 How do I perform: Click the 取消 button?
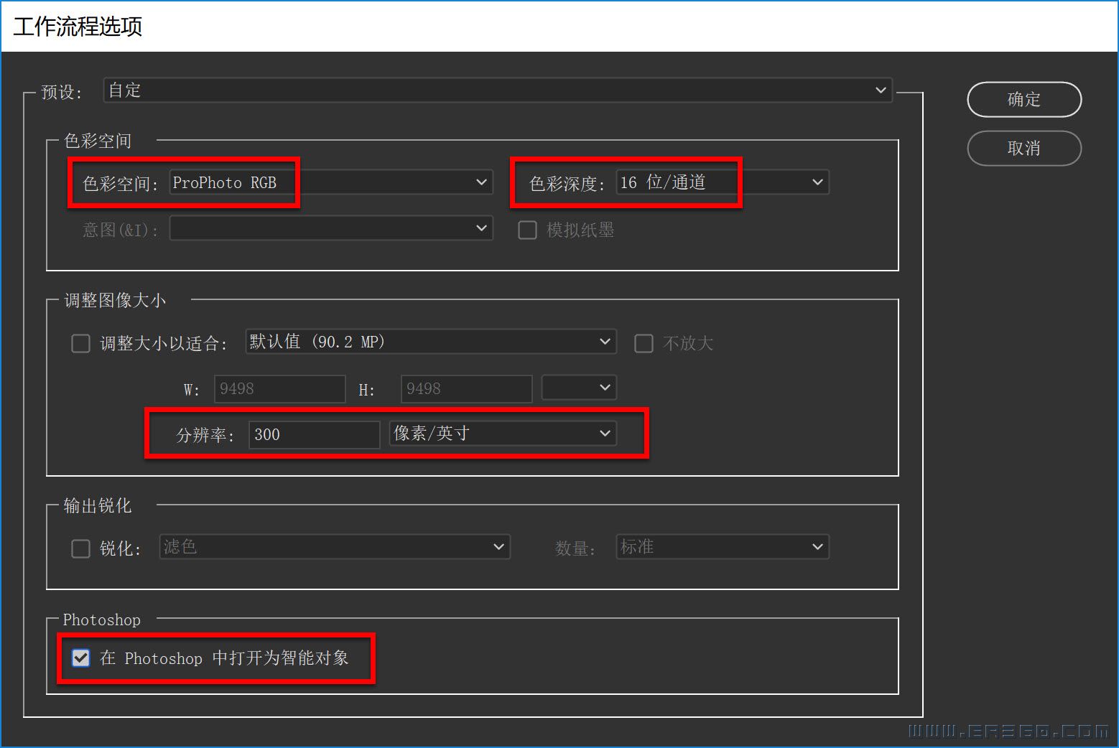pyautogui.click(x=1024, y=148)
